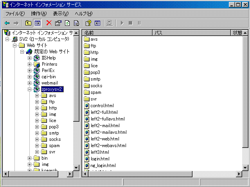Select the left3.html file icon
The height and width of the screenshot is (187, 250).
[x=86, y=152]
